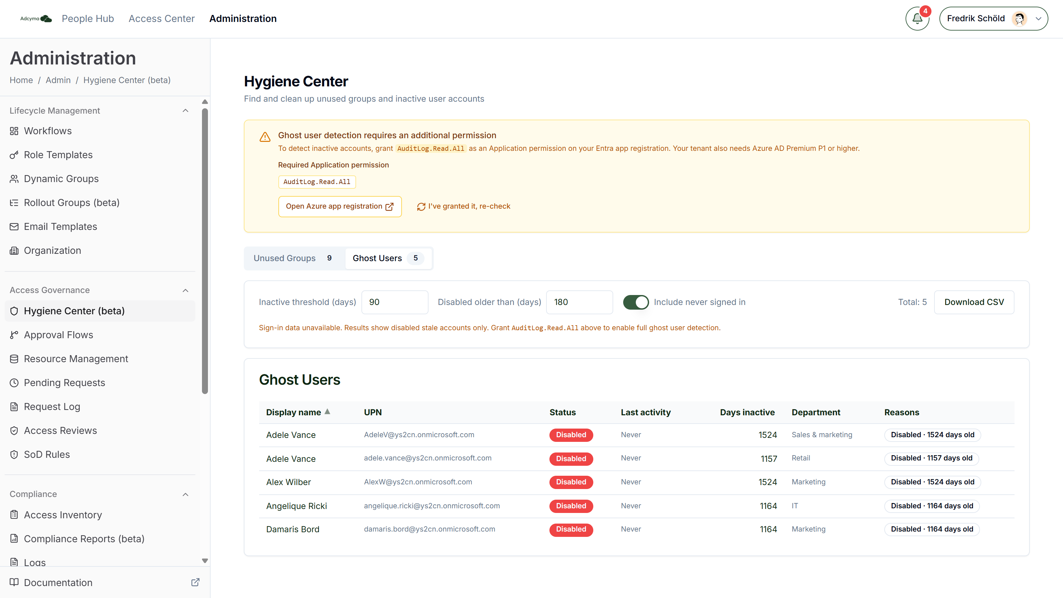Click the Adcyma cloud logo
This screenshot has width=1063, height=598.
click(x=36, y=19)
